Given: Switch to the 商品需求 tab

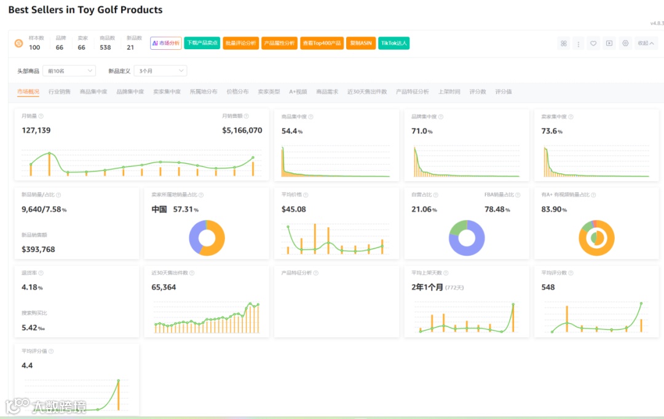Looking at the screenshot, I should tap(327, 92).
